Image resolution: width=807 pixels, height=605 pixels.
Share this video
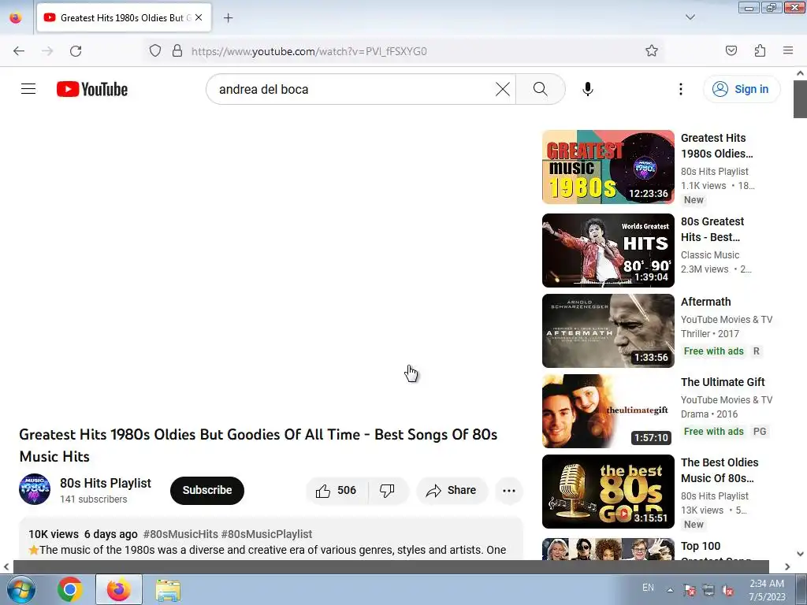tap(452, 490)
